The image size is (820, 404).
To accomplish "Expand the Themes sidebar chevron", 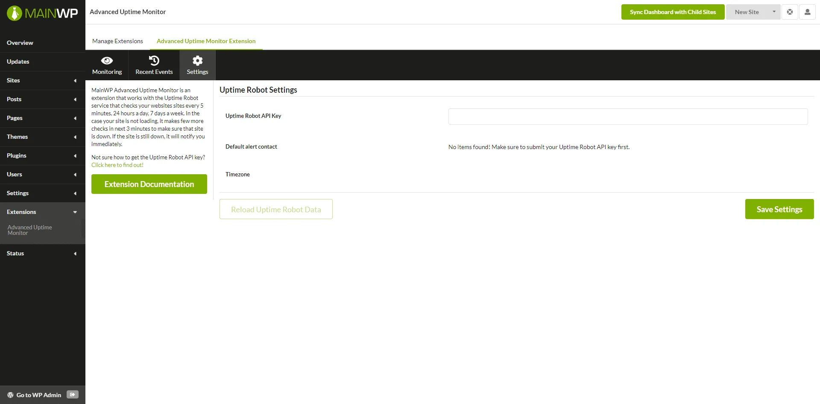I will click(75, 137).
